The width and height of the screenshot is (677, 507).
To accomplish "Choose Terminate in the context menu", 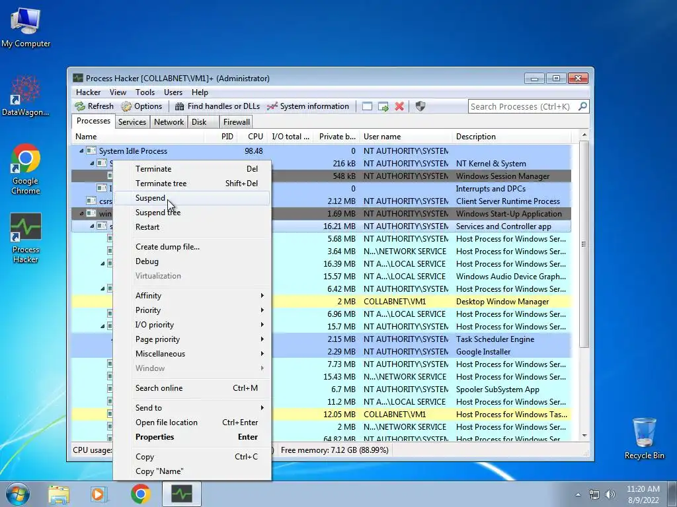I will click(x=192, y=169).
